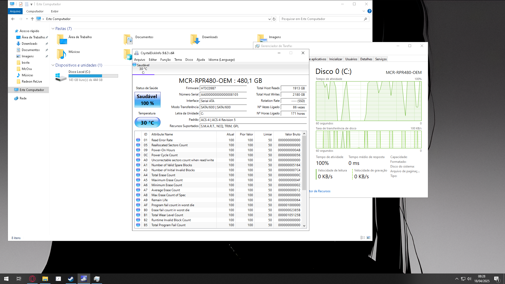Click the Número Serial field
Image resolution: width=505 pixels, height=284 pixels.
pos(223,95)
